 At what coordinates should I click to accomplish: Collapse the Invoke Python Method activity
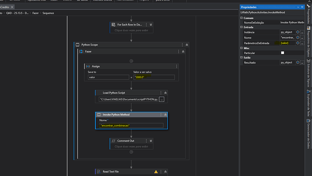tap(165, 114)
